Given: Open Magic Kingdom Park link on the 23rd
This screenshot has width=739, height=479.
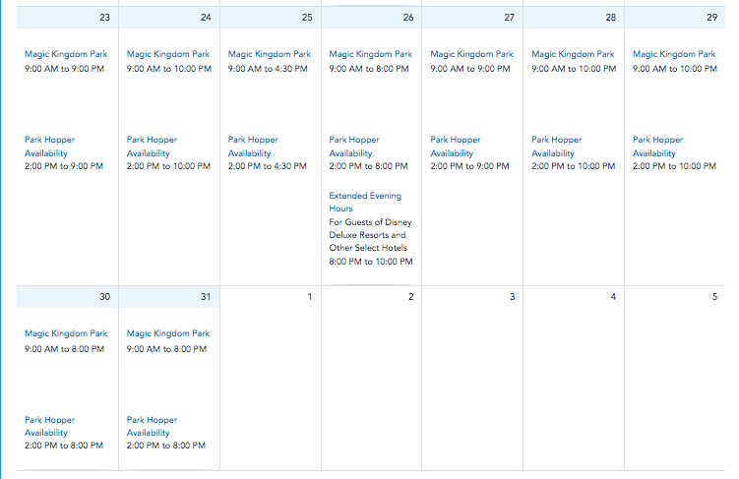Looking at the screenshot, I should click(66, 54).
